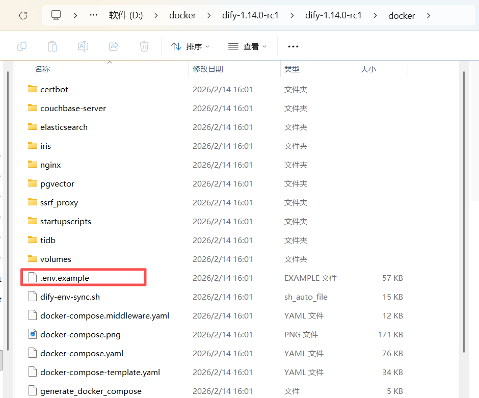Go to 软件 (D:) breadcrumb

tap(126, 15)
